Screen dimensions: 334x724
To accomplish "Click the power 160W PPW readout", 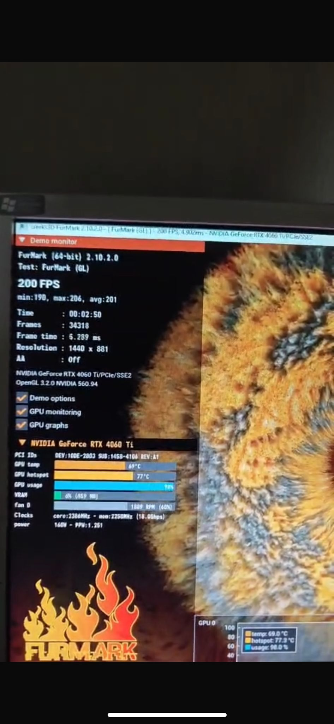I will tap(78, 525).
